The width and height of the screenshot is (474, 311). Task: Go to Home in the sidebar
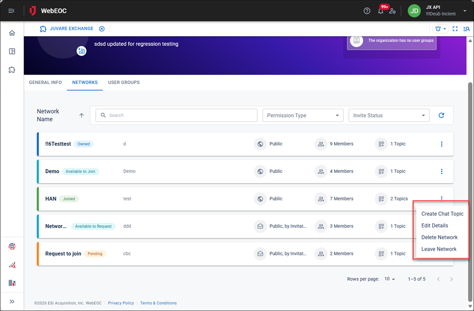12,33
